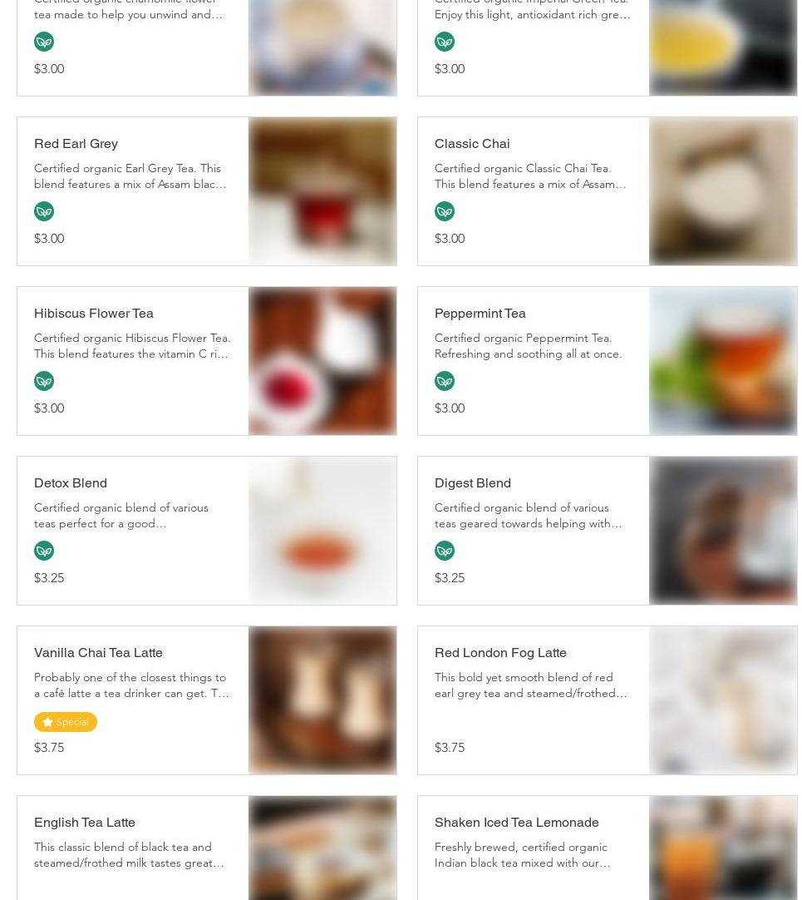Click the yellow Special badge on Vanilla Chai
The image size is (802, 900).
tap(66, 722)
